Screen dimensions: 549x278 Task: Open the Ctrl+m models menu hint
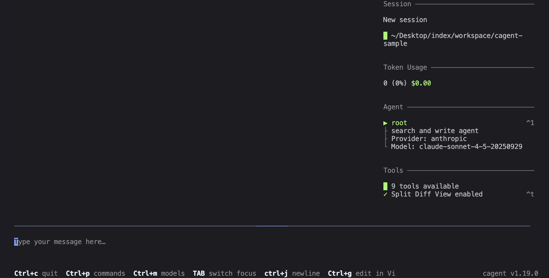tap(159, 273)
